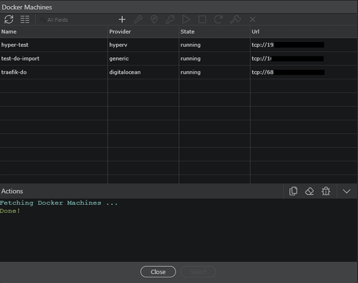The height and width of the screenshot is (283, 358).
Task: Open the columns layout icon
Action: (x=25, y=19)
